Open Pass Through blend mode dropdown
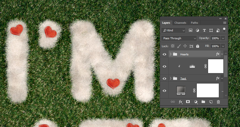This screenshot has height=127, width=240. [x=179, y=38]
